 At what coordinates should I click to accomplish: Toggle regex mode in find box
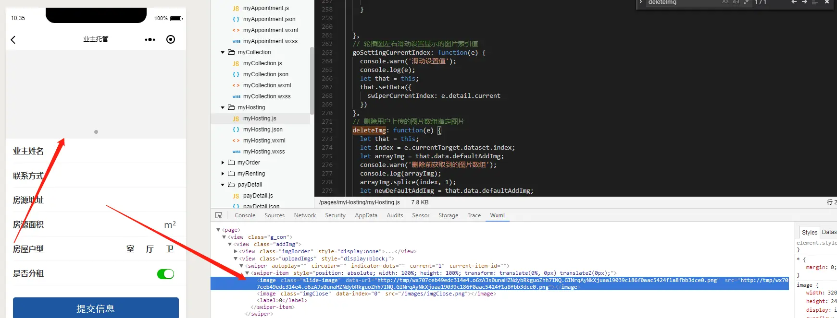[747, 2]
